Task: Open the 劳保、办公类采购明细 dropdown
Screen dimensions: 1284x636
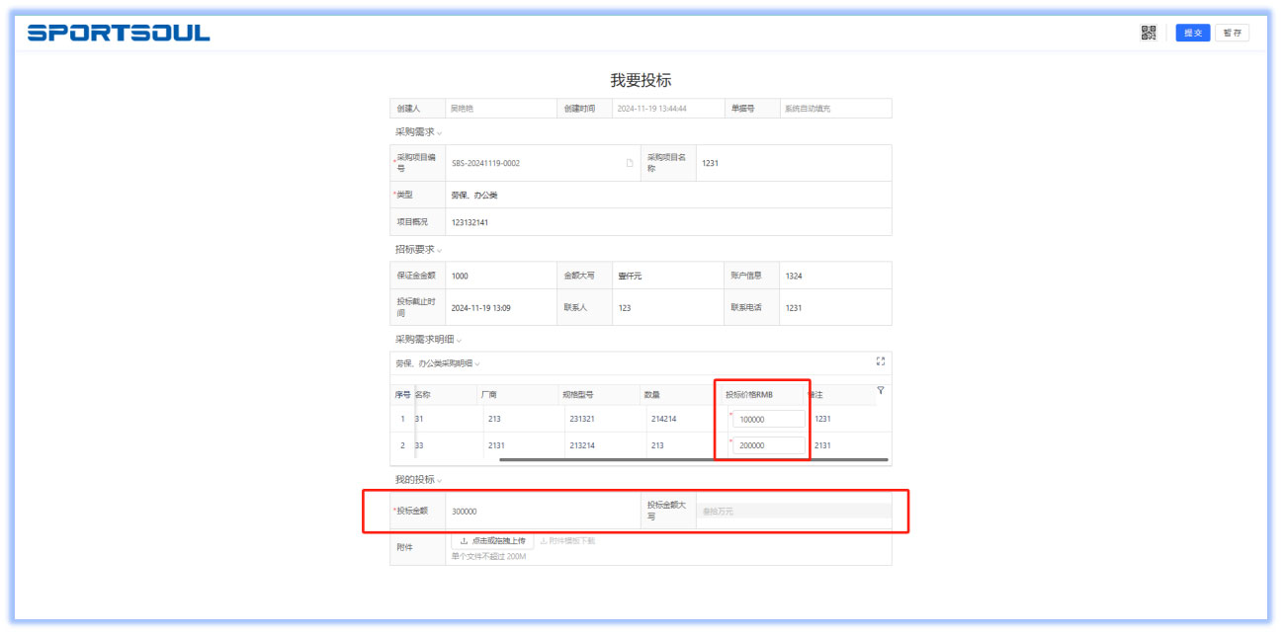Action: coord(477,363)
